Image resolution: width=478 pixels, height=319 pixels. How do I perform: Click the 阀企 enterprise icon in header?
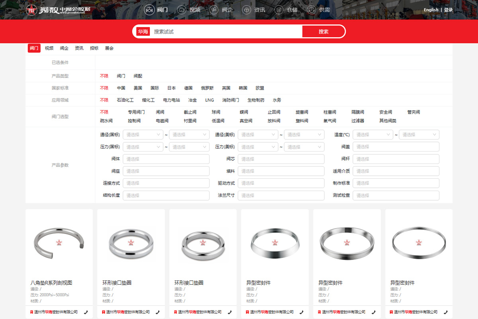pos(214,10)
